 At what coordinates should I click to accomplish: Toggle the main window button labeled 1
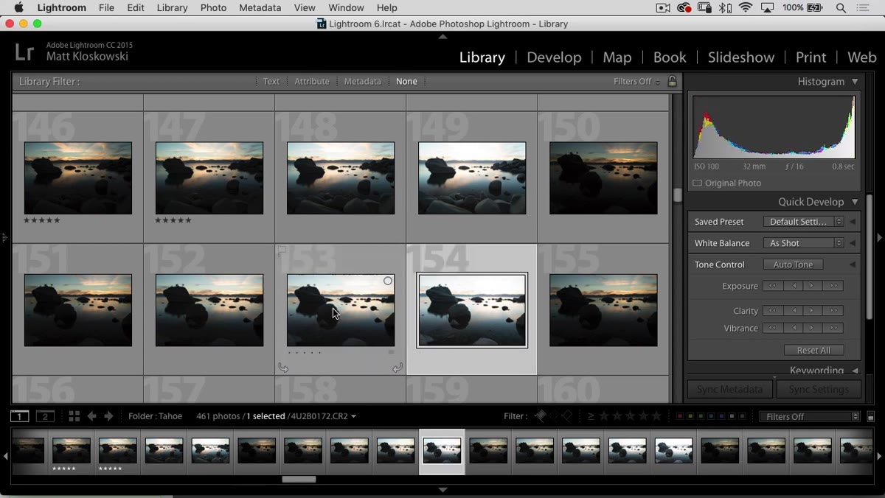pos(20,416)
